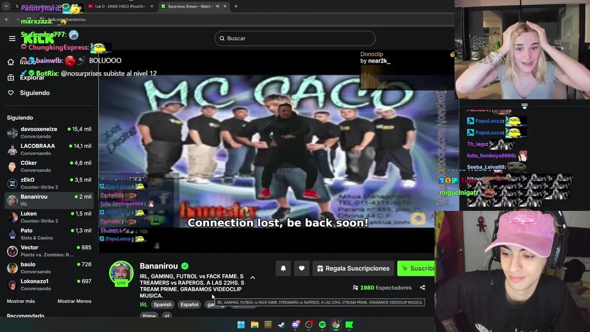Viewport: 590px width, 332px height.
Task: Select the Prime tag
Action: click(x=149, y=316)
